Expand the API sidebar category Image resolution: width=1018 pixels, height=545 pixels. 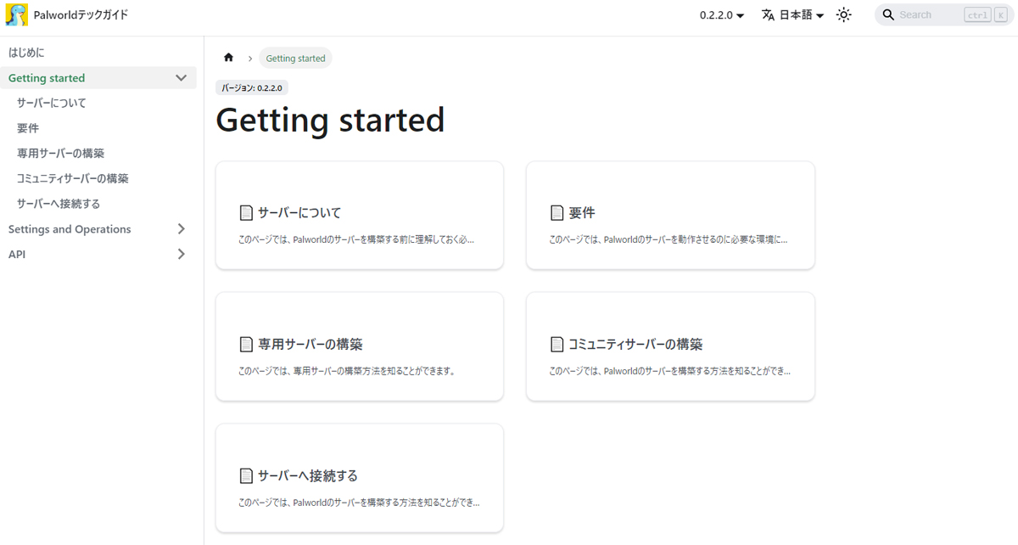(181, 254)
